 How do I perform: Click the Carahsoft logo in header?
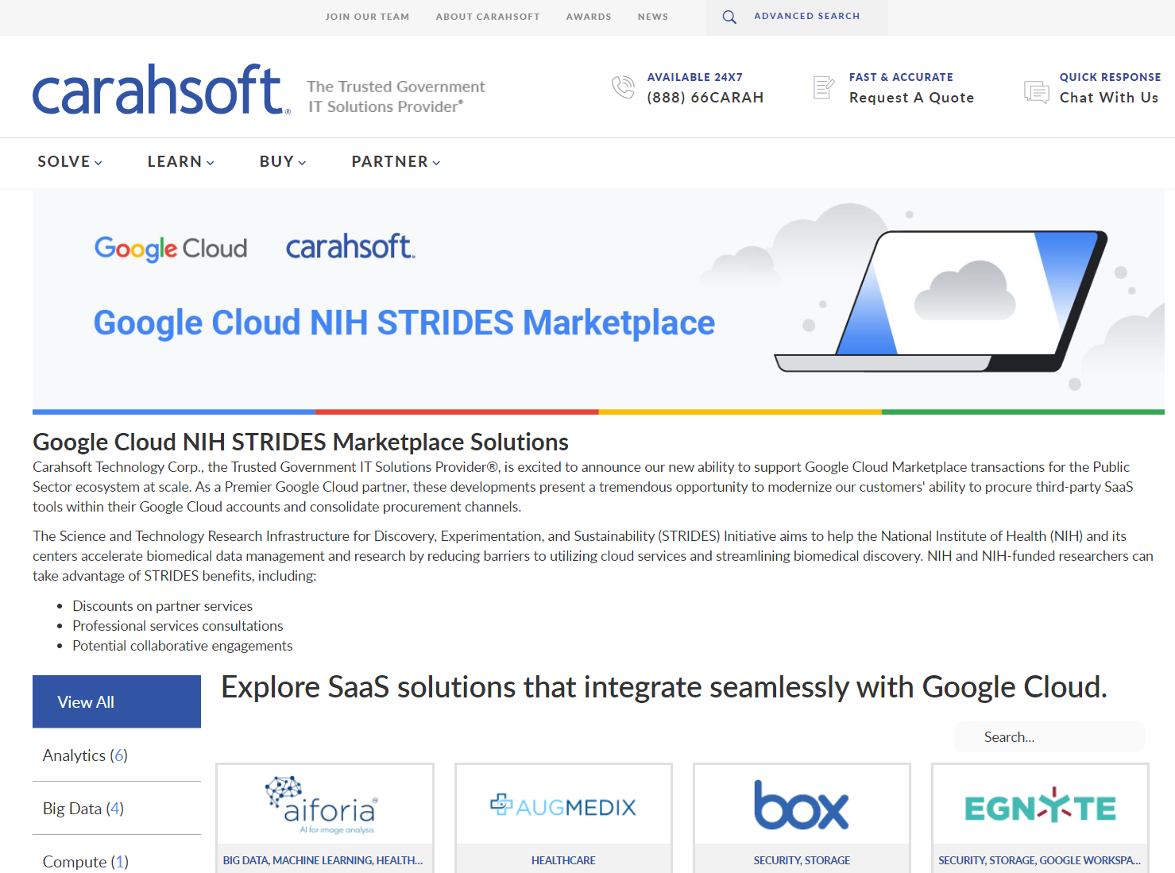160,90
